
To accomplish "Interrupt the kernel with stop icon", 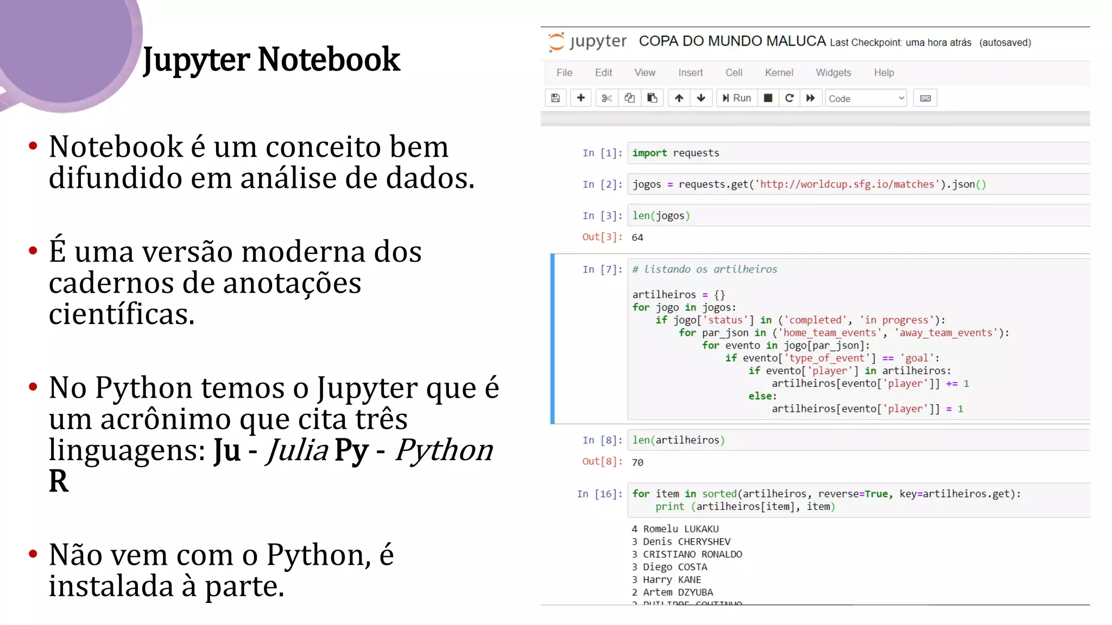I will tap(768, 98).
